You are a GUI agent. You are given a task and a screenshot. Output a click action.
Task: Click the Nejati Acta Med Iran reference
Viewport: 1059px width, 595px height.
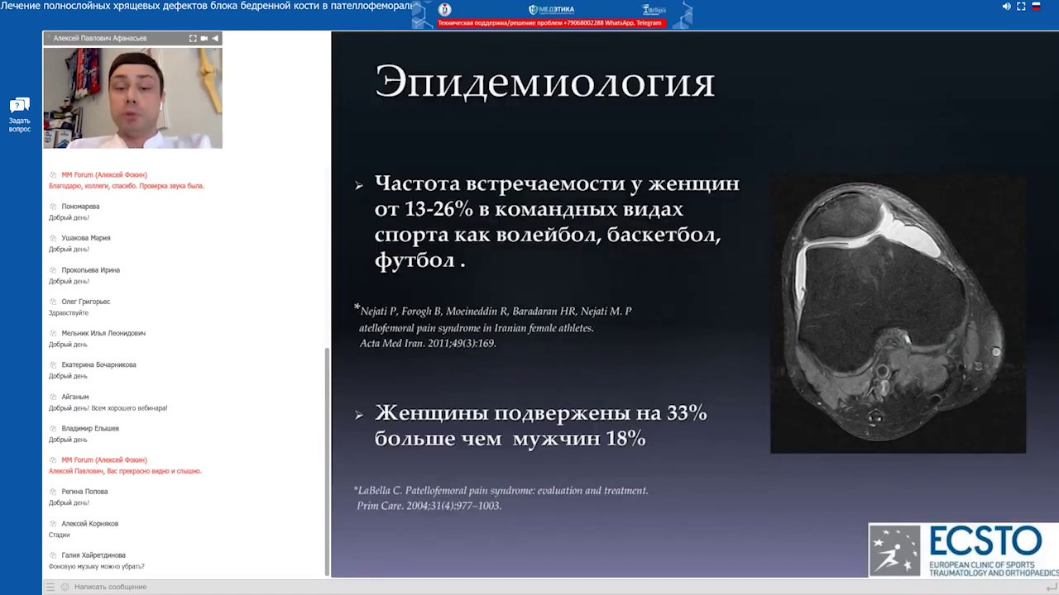coord(495,326)
